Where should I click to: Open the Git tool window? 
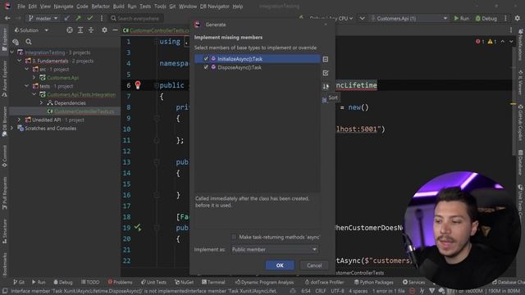[x=19, y=282]
